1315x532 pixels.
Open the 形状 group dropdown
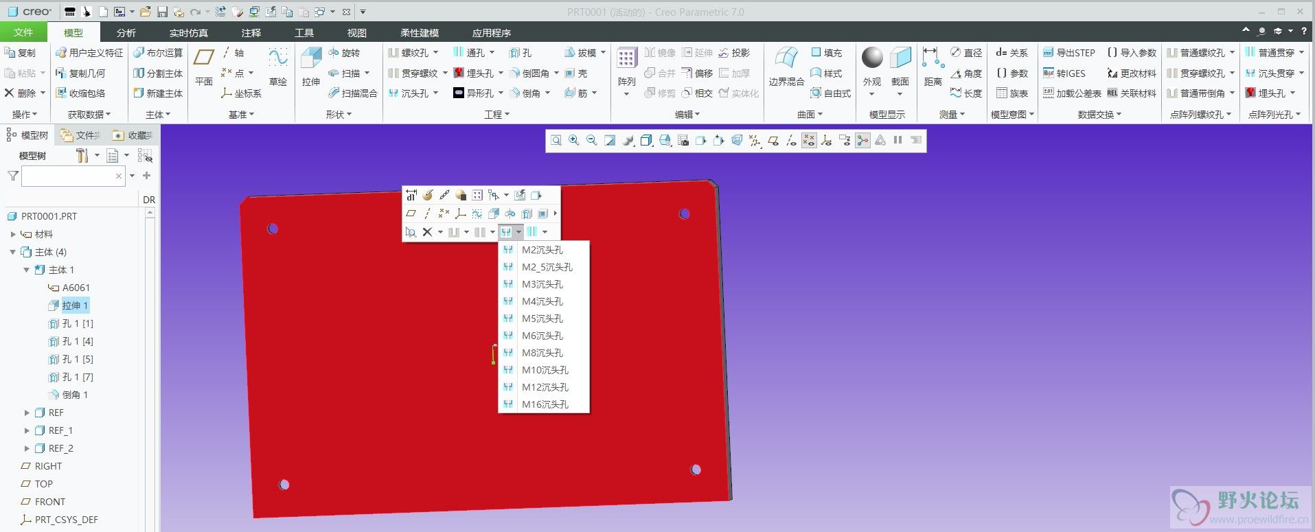[339, 115]
